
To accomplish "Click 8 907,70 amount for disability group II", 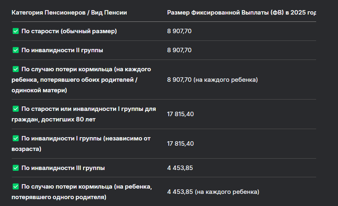I will click(179, 50).
